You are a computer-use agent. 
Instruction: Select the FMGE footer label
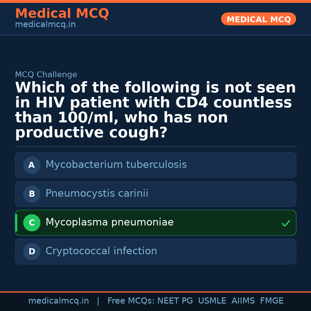point(272,301)
